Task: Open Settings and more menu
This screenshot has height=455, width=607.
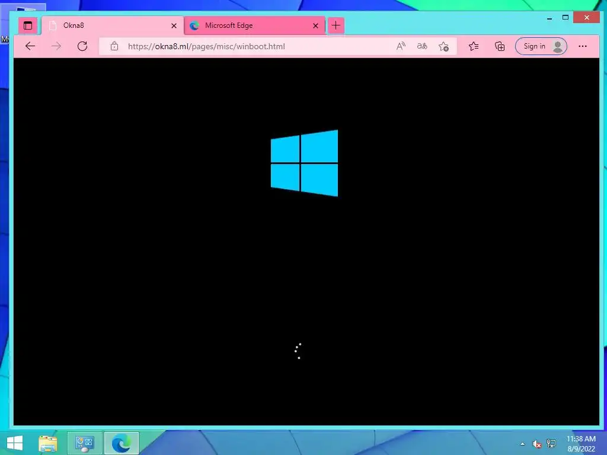Action: (x=583, y=46)
